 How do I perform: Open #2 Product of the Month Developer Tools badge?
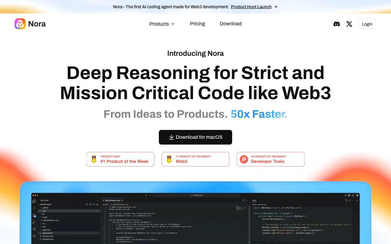click(271, 159)
